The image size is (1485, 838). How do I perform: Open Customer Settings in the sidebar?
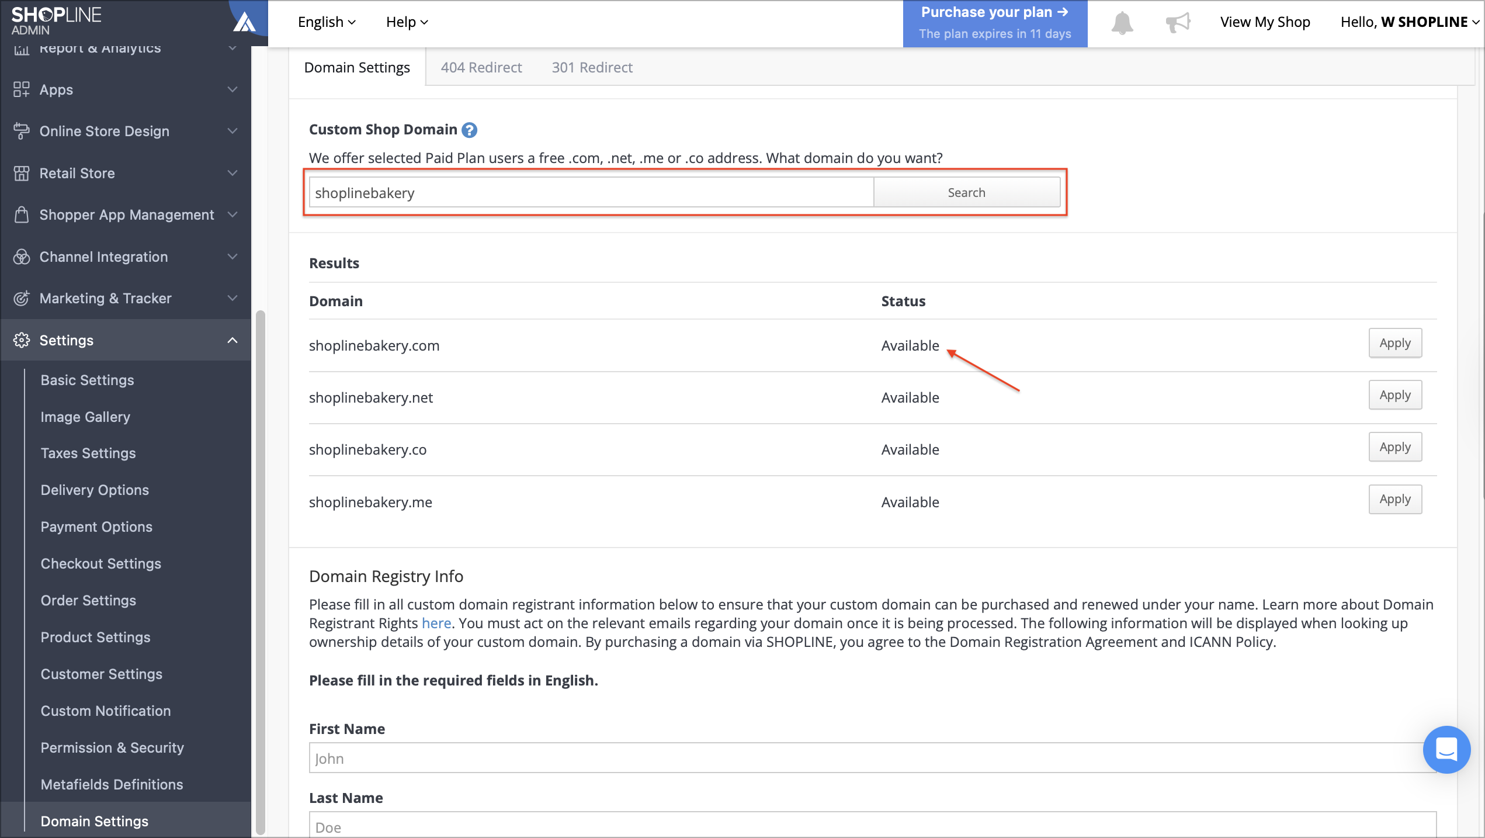(102, 674)
